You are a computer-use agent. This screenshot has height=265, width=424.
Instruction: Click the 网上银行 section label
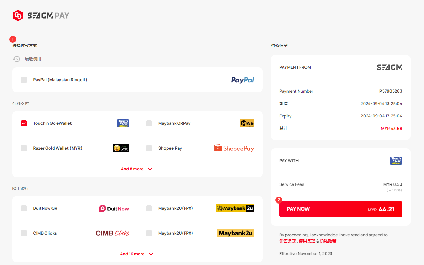pos(21,189)
